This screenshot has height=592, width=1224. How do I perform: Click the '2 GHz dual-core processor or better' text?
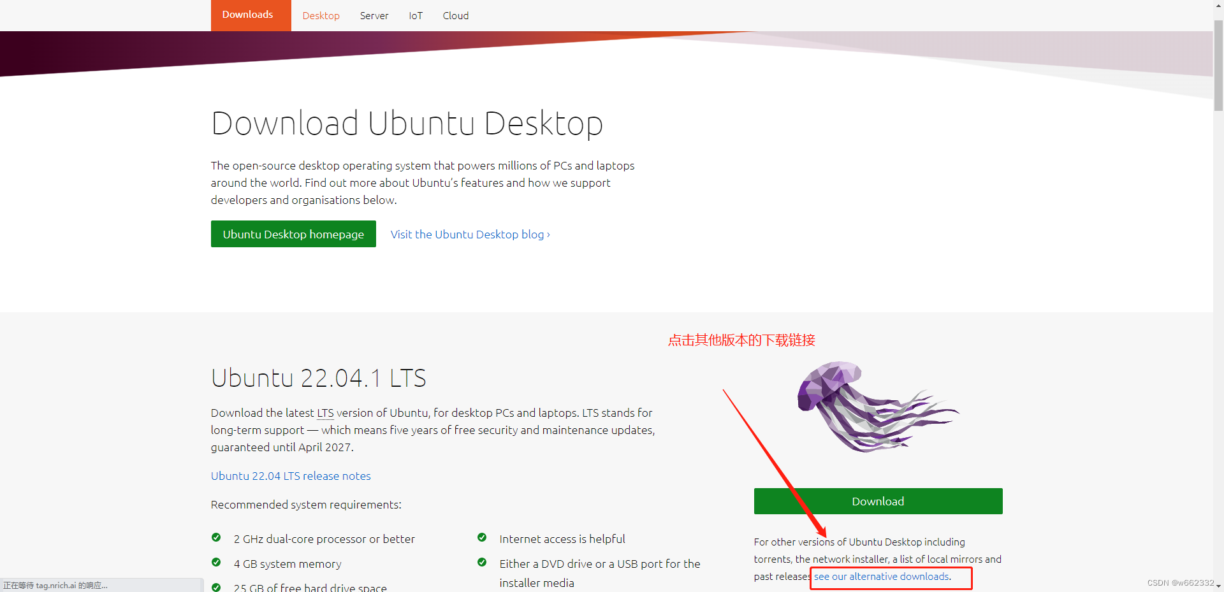click(x=324, y=539)
